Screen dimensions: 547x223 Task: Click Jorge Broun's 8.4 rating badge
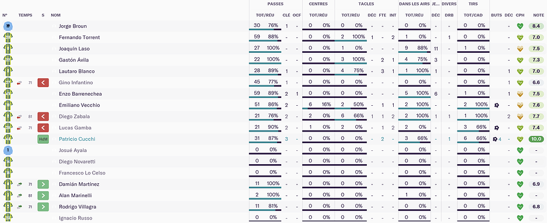pyautogui.click(x=536, y=26)
